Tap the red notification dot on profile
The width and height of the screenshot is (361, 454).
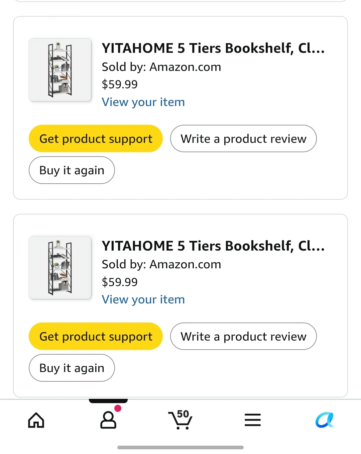(118, 408)
